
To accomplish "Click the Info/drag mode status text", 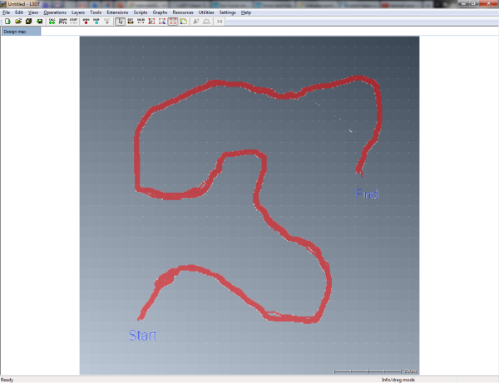I will click(x=398, y=380).
